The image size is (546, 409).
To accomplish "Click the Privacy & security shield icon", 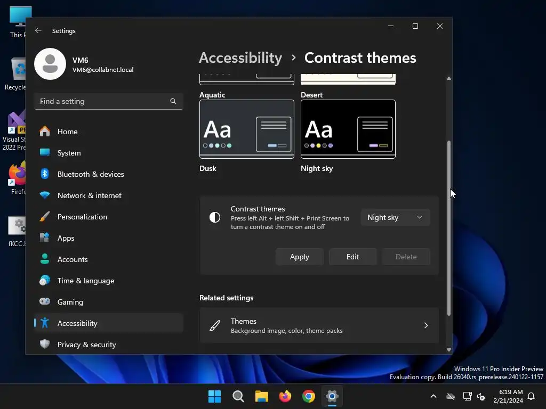I will click(x=45, y=345).
